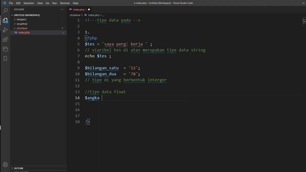Image resolution: width=306 pixels, height=172 pixels.
Task: Open the Edit menu
Action: (x=18, y=3)
